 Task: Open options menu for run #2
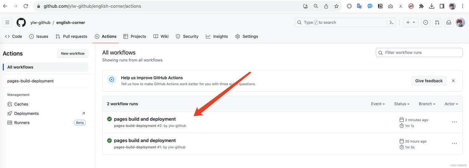tap(454, 122)
